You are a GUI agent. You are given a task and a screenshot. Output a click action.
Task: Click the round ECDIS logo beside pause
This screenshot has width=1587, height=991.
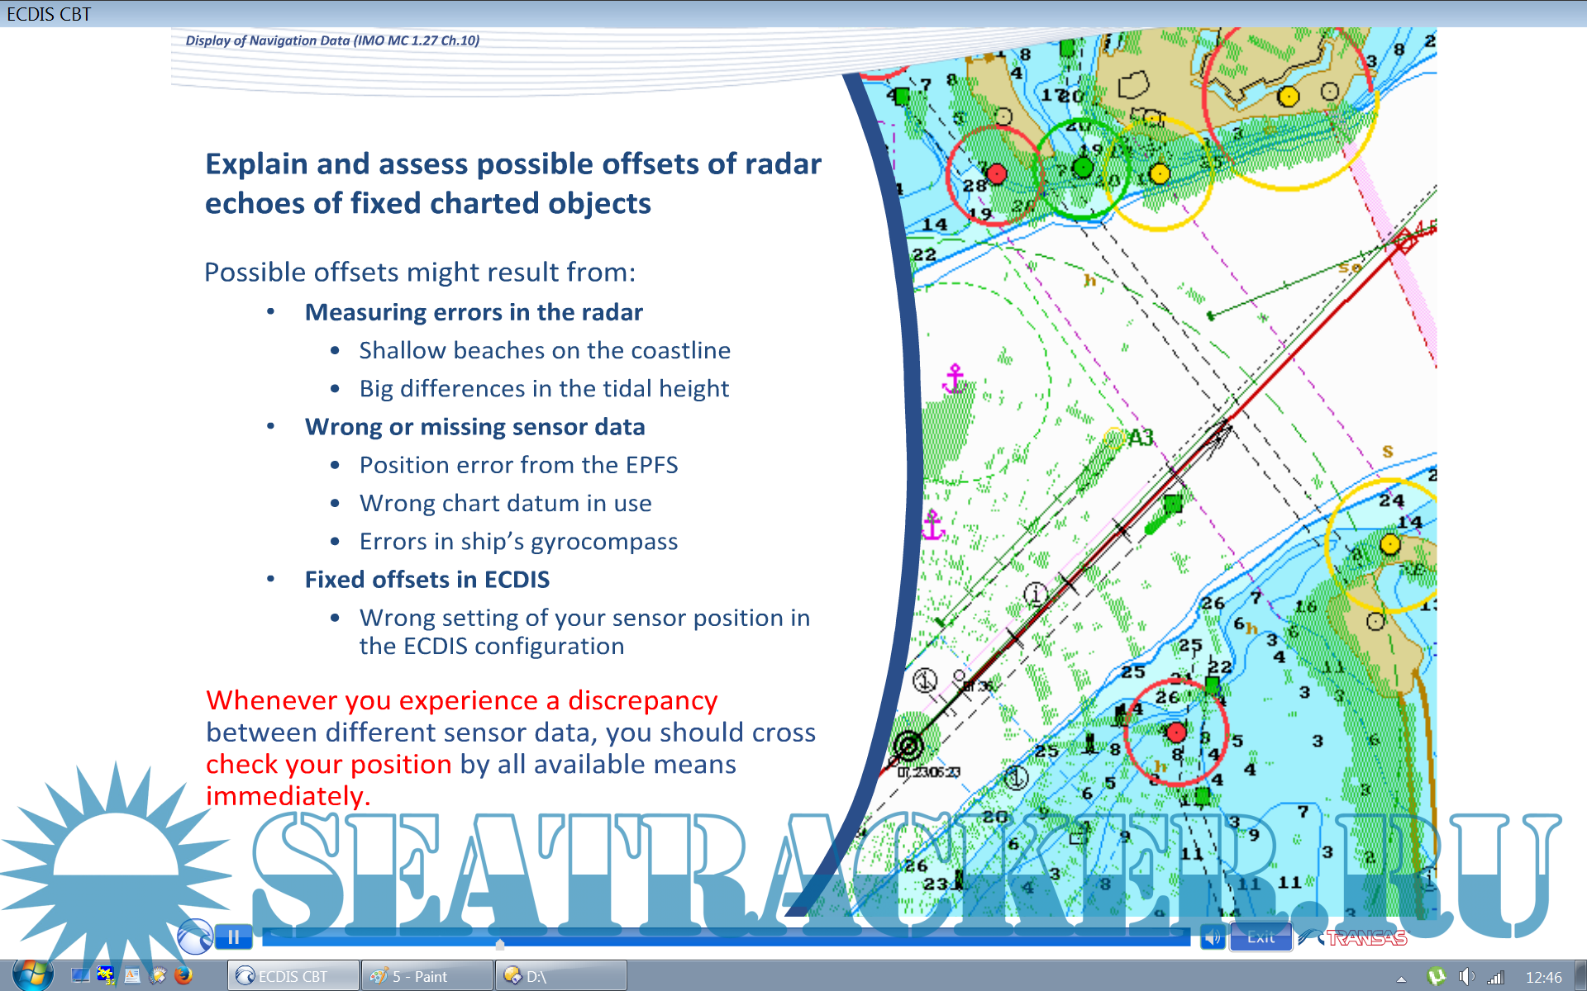tap(195, 936)
